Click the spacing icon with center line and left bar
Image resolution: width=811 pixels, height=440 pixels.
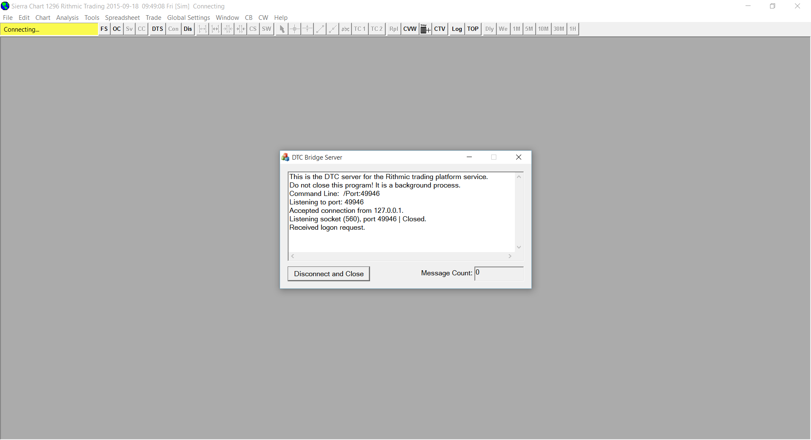click(228, 29)
